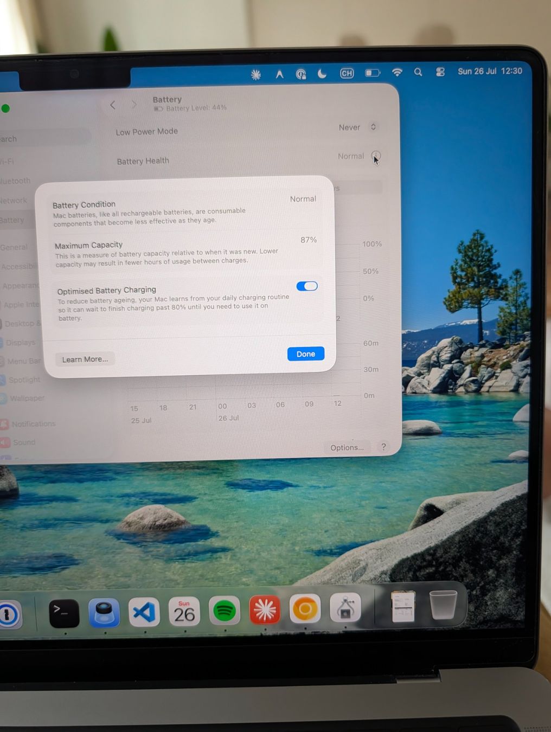Open Calendar showing 26 in the Dock
Viewport: 551px width, 732px height.
[x=184, y=612]
